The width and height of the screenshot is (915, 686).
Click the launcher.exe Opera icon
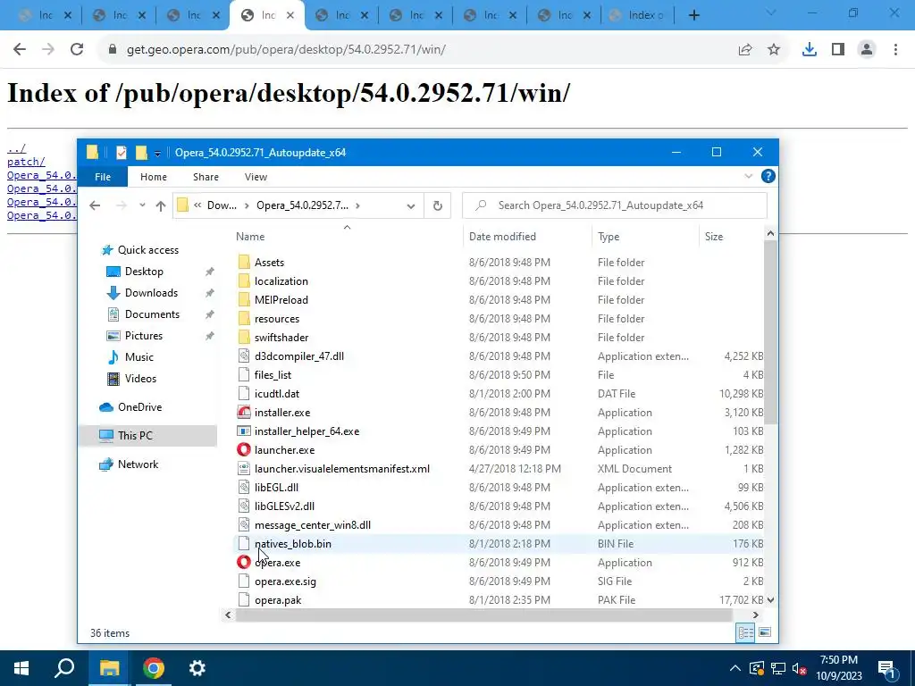pos(244,450)
